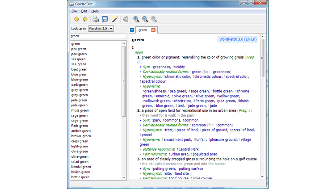Click the WordNet 3.0 (En-En) dictionary label
Viewport: 336px width, 189px height.
[x=238, y=39]
